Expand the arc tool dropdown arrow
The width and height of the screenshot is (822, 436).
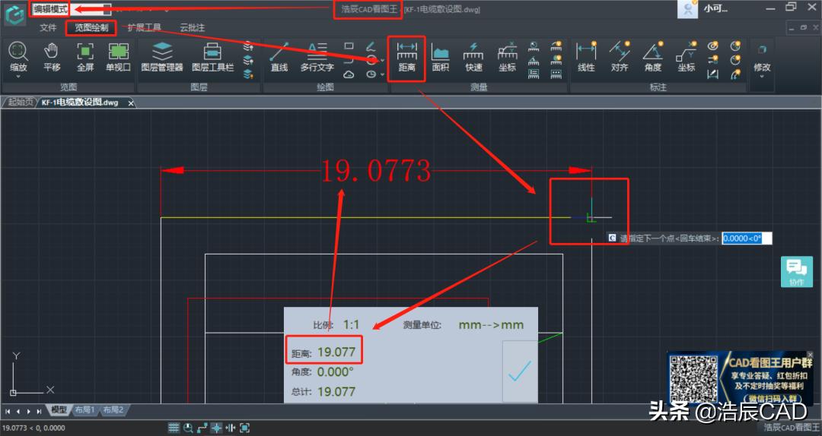click(382, 75)
